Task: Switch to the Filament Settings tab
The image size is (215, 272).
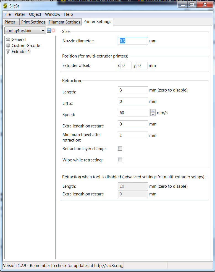Action: click(x=64, y=22)
